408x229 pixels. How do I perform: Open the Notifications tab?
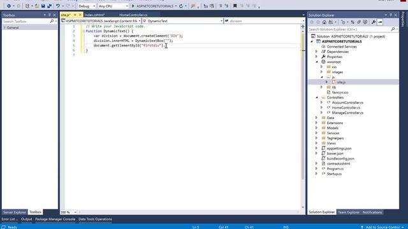(x=372, y=212)
